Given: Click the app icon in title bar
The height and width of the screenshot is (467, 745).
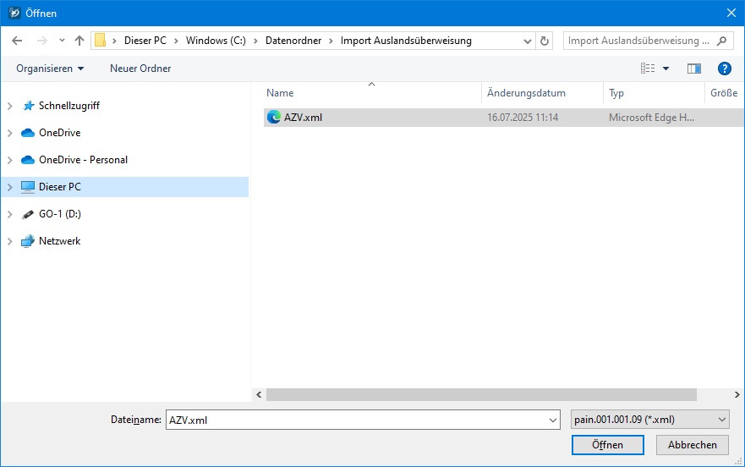Looking at the screenshot, I should pyautogui.click(x=14, y=13).
